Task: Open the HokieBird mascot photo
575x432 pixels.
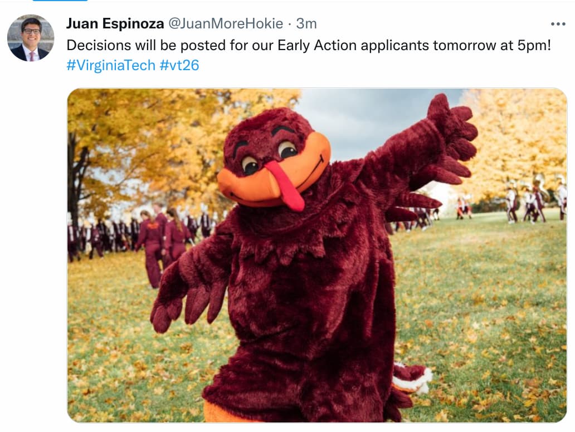Action: [317, 256]
